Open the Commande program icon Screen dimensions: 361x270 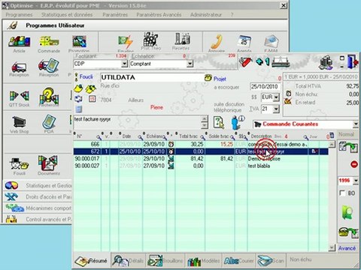(x=49, y=42)
